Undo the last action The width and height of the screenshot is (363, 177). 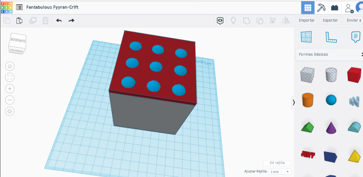pos(59,20)
